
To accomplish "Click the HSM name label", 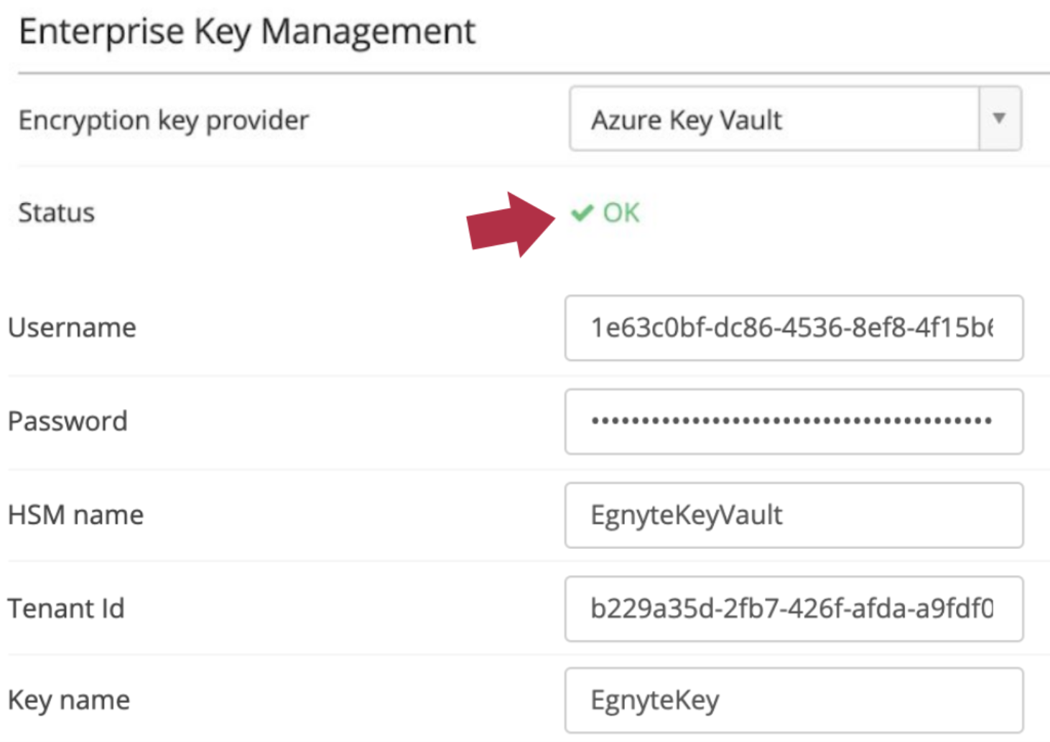I will tap(75, 515).
